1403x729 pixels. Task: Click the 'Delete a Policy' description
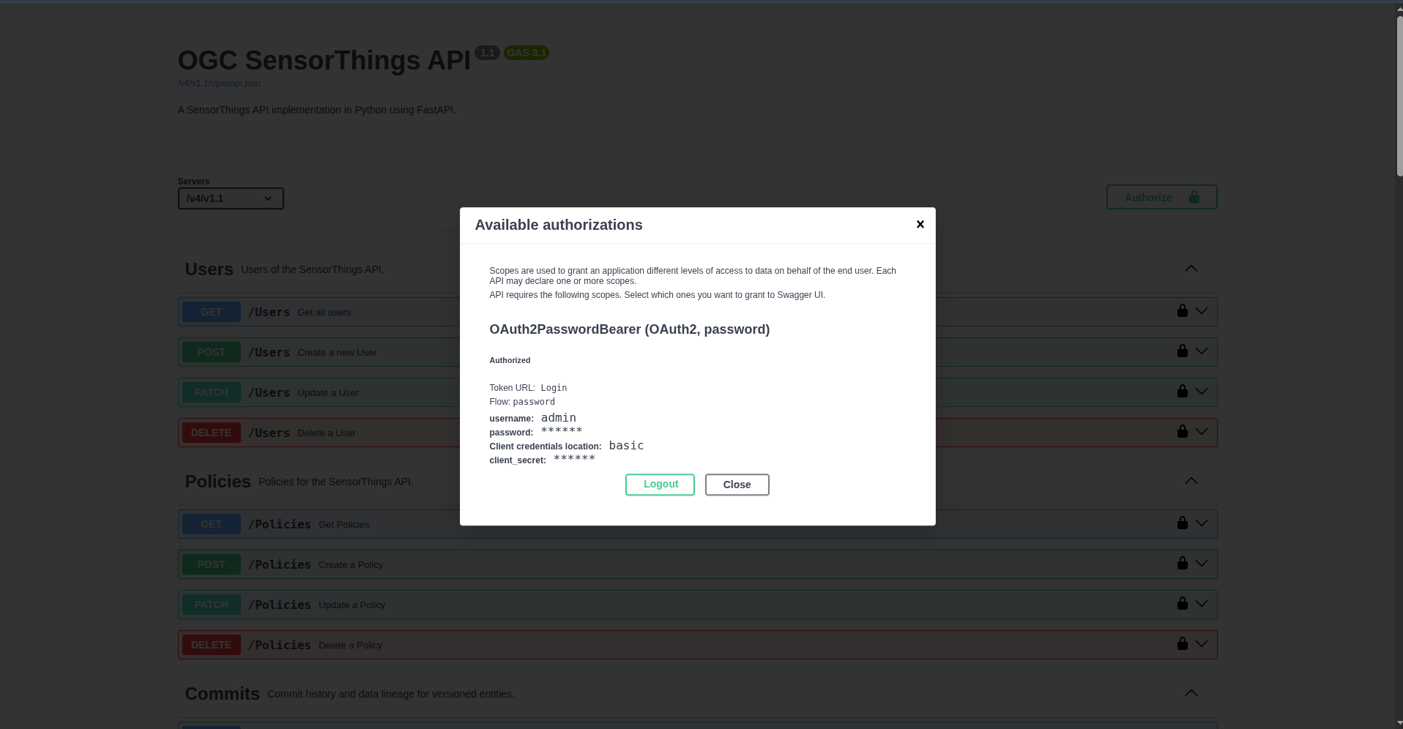coord(350,646)
